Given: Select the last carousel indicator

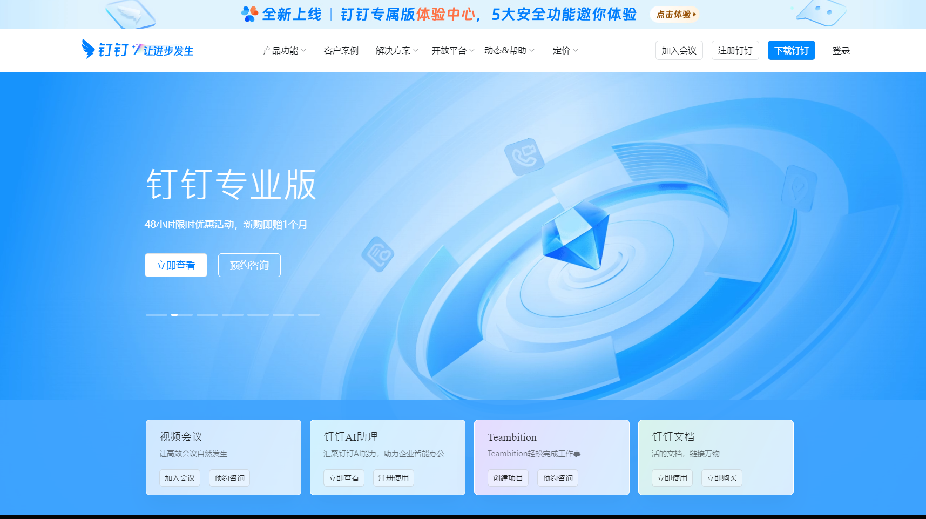Looking at the screenshot, I should click(x=309, y=315).
